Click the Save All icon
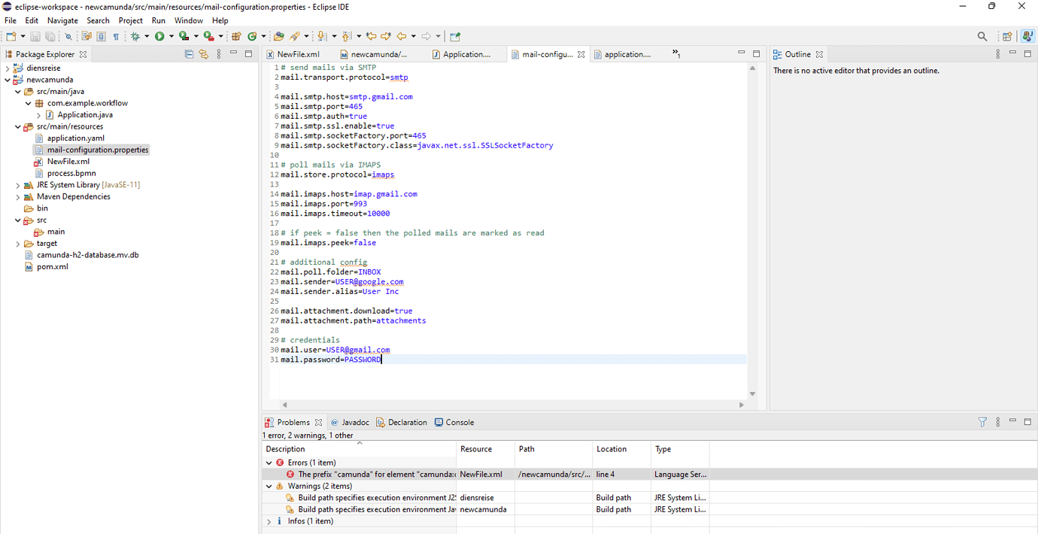Image resolution: width=1038 pixels, height=534 pixels. pos(50,36)
